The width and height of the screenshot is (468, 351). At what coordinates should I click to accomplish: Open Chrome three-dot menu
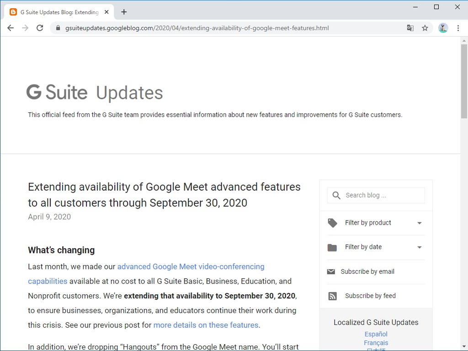pos(458,28)
